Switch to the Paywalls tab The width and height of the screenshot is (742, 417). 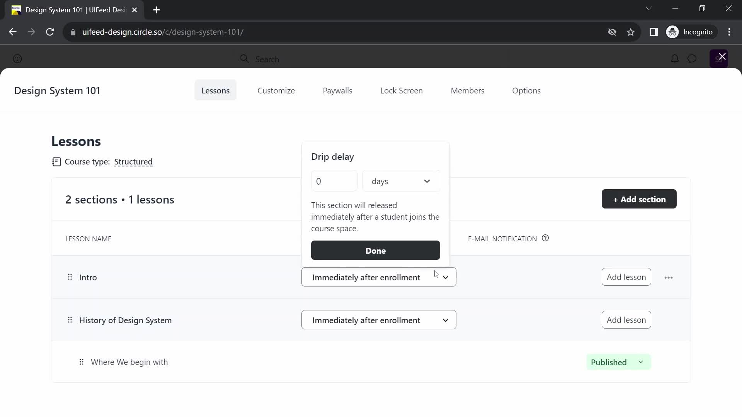click(x=337, y=91)
